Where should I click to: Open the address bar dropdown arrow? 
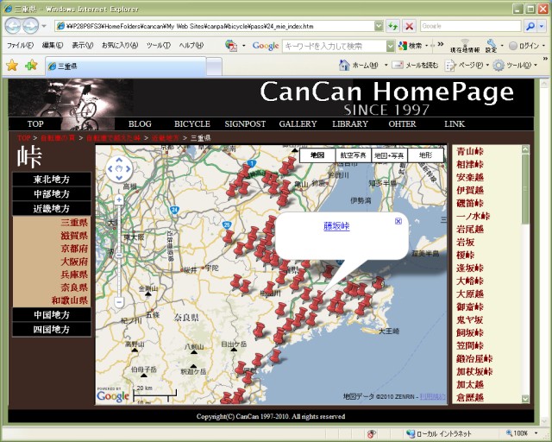pos(379,26)
